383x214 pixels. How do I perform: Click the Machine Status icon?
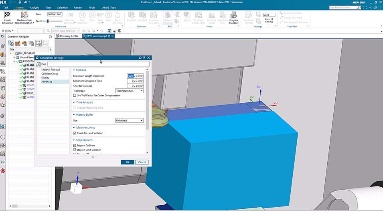tap(211, 15)
